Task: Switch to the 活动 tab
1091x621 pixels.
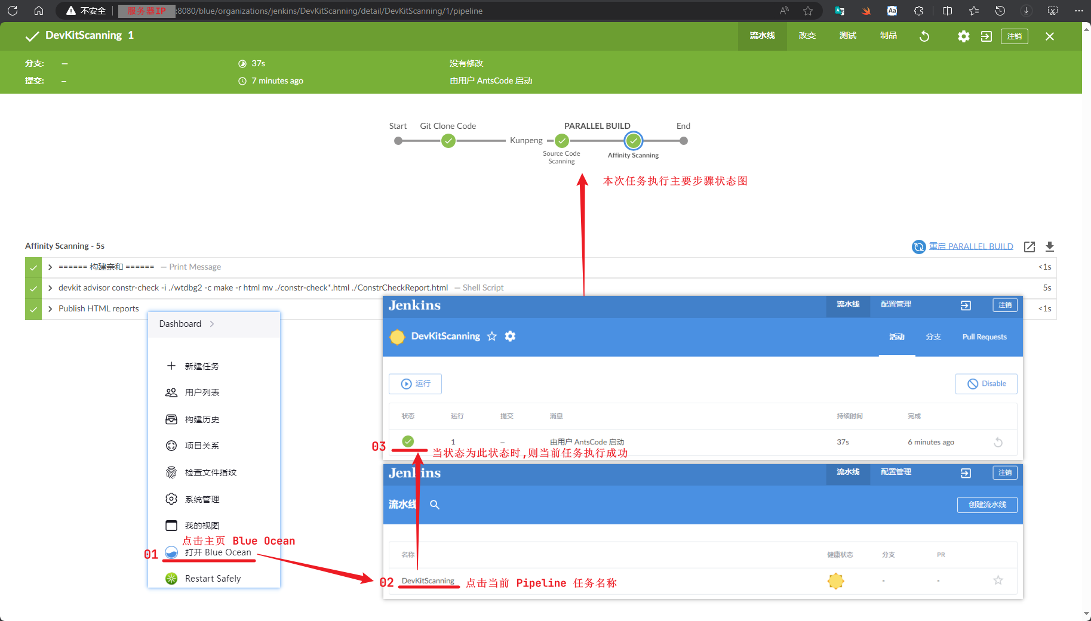Action: coord(896,337)
